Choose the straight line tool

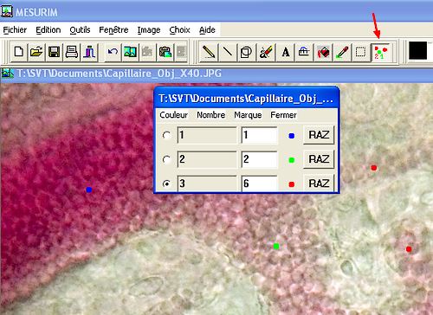coord(228,52)
